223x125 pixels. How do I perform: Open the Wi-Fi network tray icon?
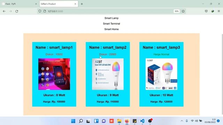192,121
